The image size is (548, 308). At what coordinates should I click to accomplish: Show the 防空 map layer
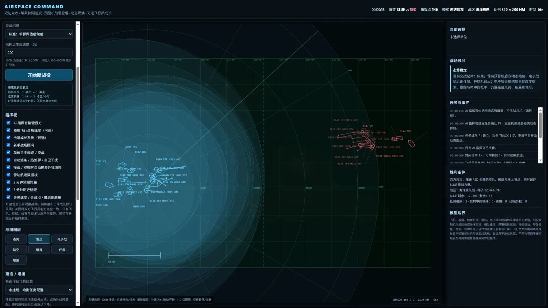16,250
